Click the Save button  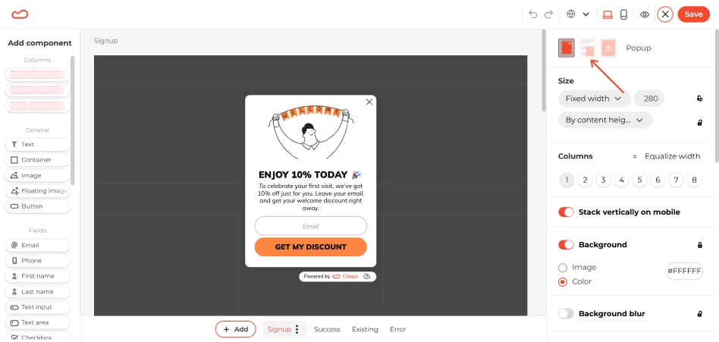click(x=693, y=14)
